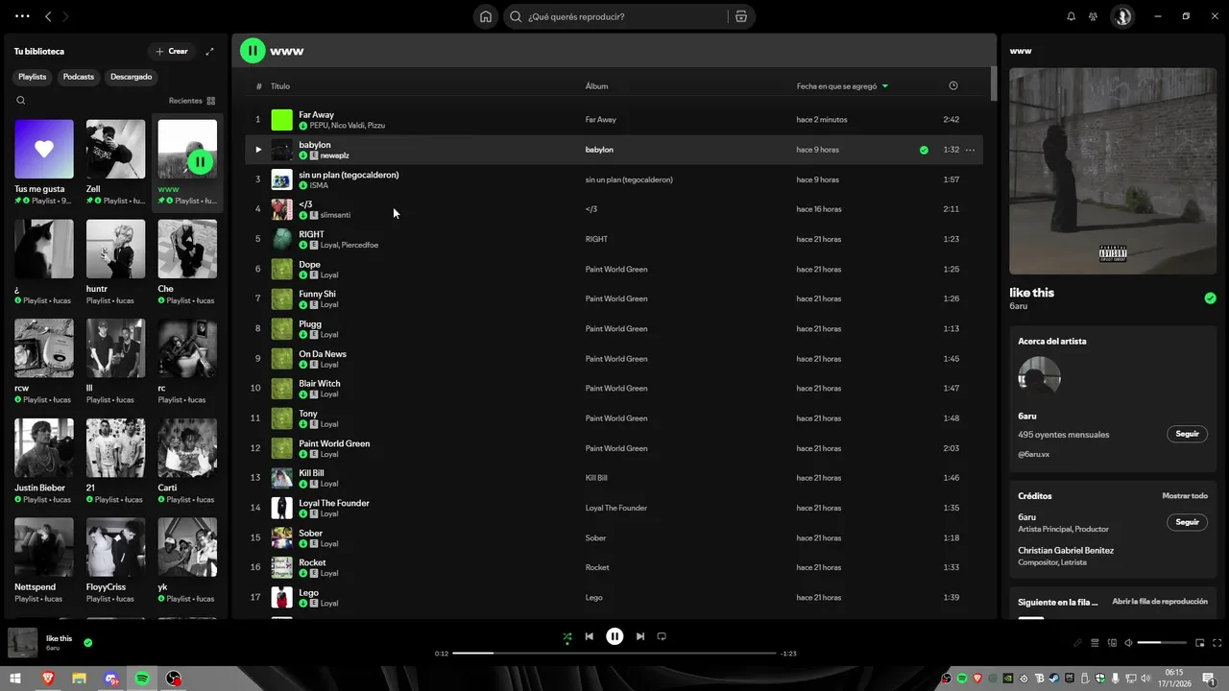Viewport: 1229px width, 691px height.
Task: Open Paint World Green album in Dope row
Action: click(616, 269)
